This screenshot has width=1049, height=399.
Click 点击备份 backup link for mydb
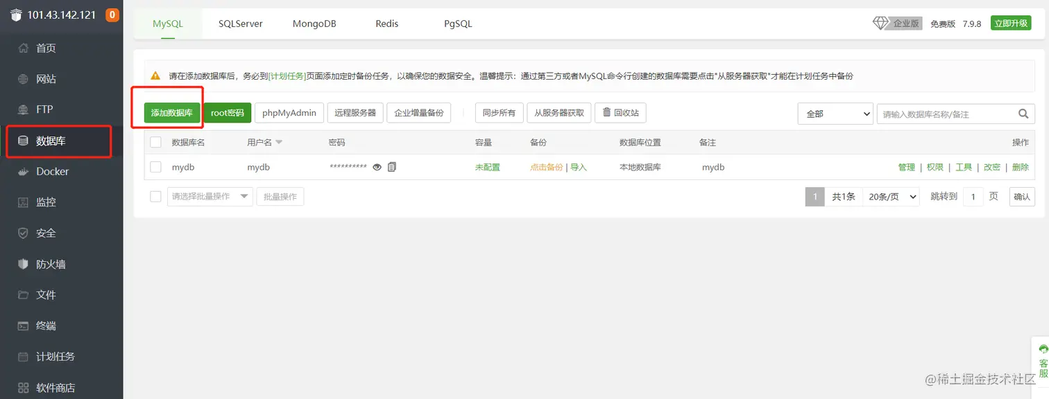coord(547,167)
